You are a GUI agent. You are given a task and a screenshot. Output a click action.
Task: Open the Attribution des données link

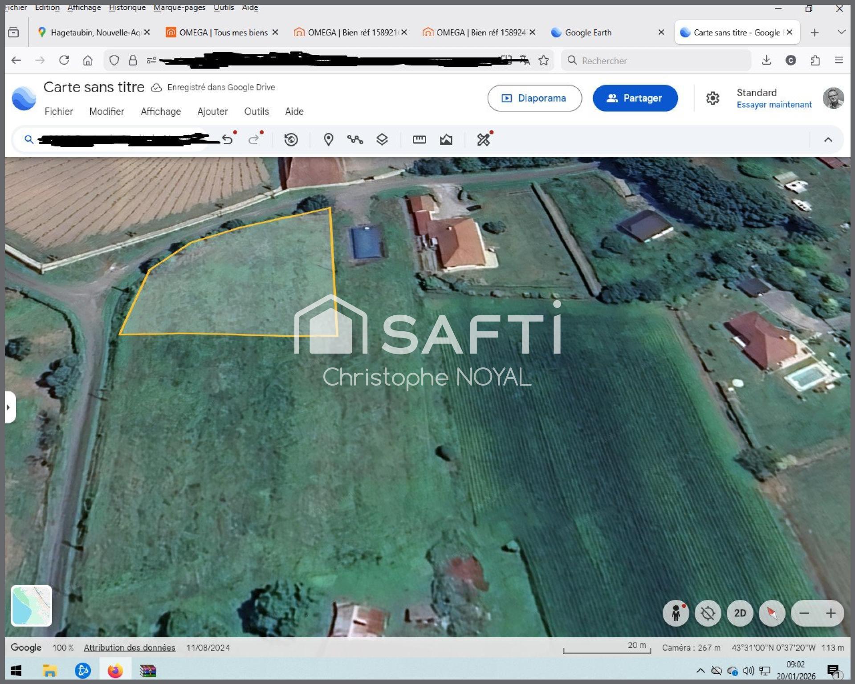[x=130, y=647]
